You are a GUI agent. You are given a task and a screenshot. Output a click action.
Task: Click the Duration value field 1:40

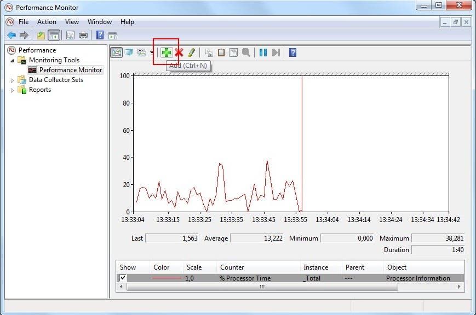(438, 250)
